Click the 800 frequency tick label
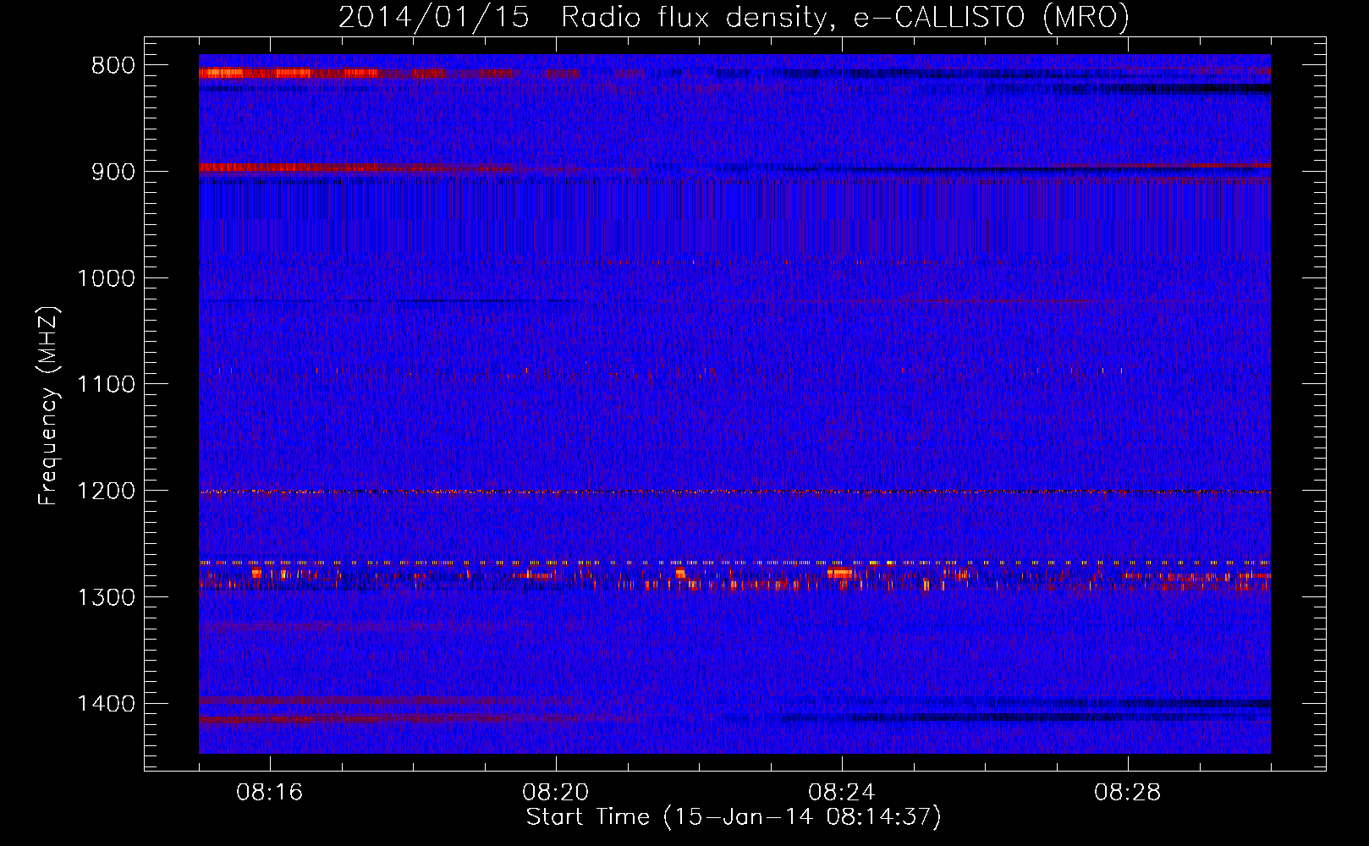The image size is (1369, 846). coord(113,66)
